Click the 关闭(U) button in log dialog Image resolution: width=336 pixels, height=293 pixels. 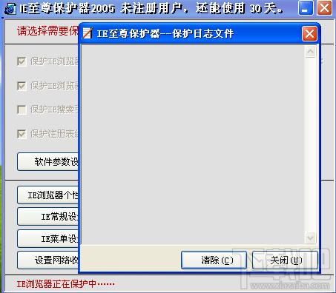[285, 260]
